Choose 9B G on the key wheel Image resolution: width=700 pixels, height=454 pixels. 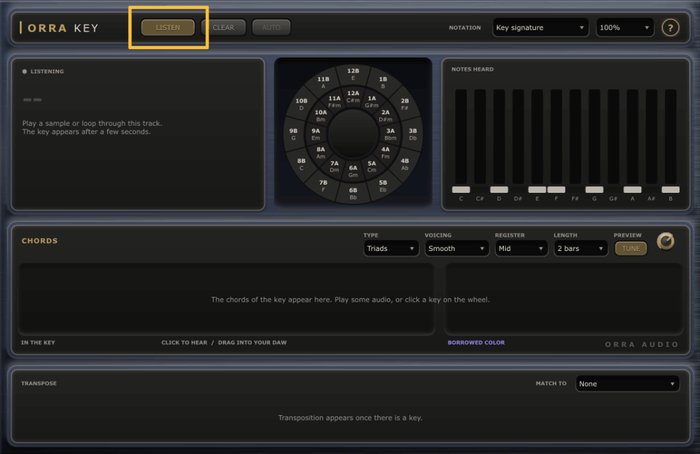[293, 134]
